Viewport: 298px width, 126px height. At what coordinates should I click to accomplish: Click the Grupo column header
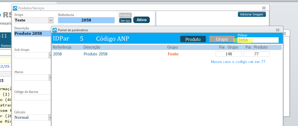(x=172, y=47)
